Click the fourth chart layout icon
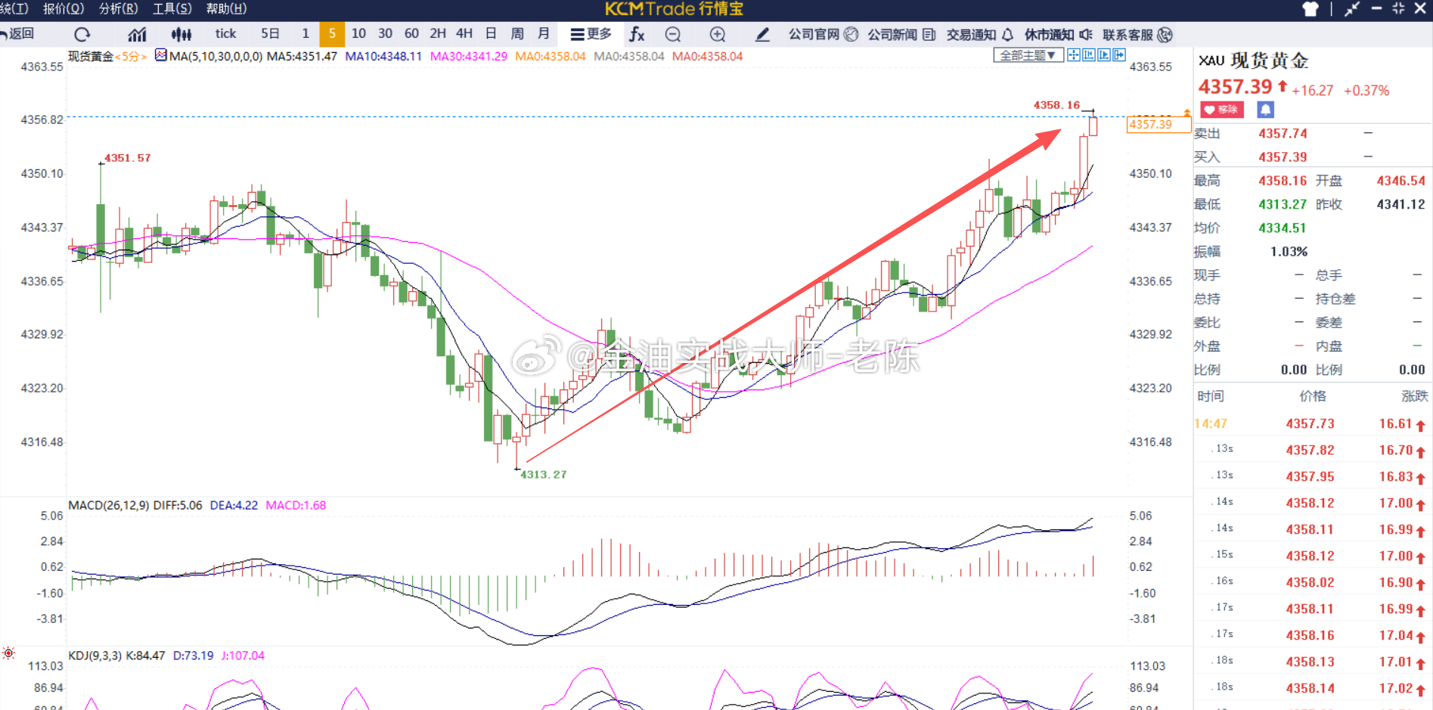This screenshot has height=710, width=1433. [1119, 54]
